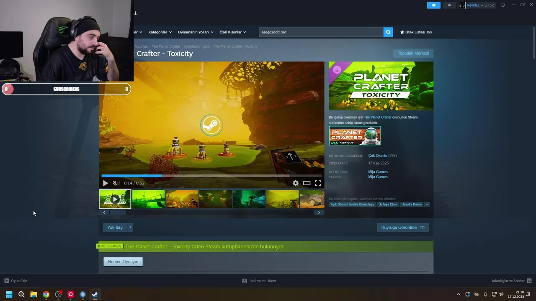The width and height of the screenshot is (536, 301).
Task: Expand the Özel Kısımlar menu
Action: [233, 32]
